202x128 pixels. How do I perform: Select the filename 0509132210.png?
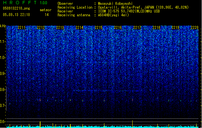click(x=16, y=8)
